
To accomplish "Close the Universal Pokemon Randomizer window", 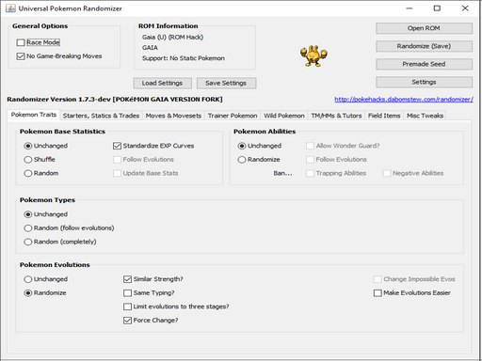I will pos(465,8).
